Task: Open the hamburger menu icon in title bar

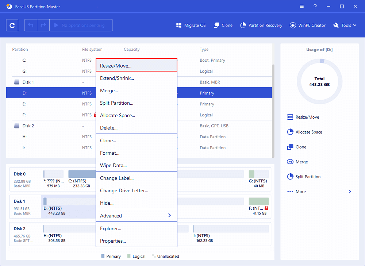Action: point(302,7)
